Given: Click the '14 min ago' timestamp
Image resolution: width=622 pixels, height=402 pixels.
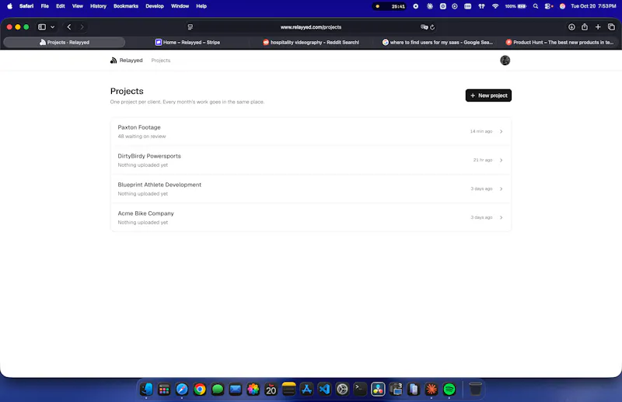Looking at the screenshot, I should 481,131.
